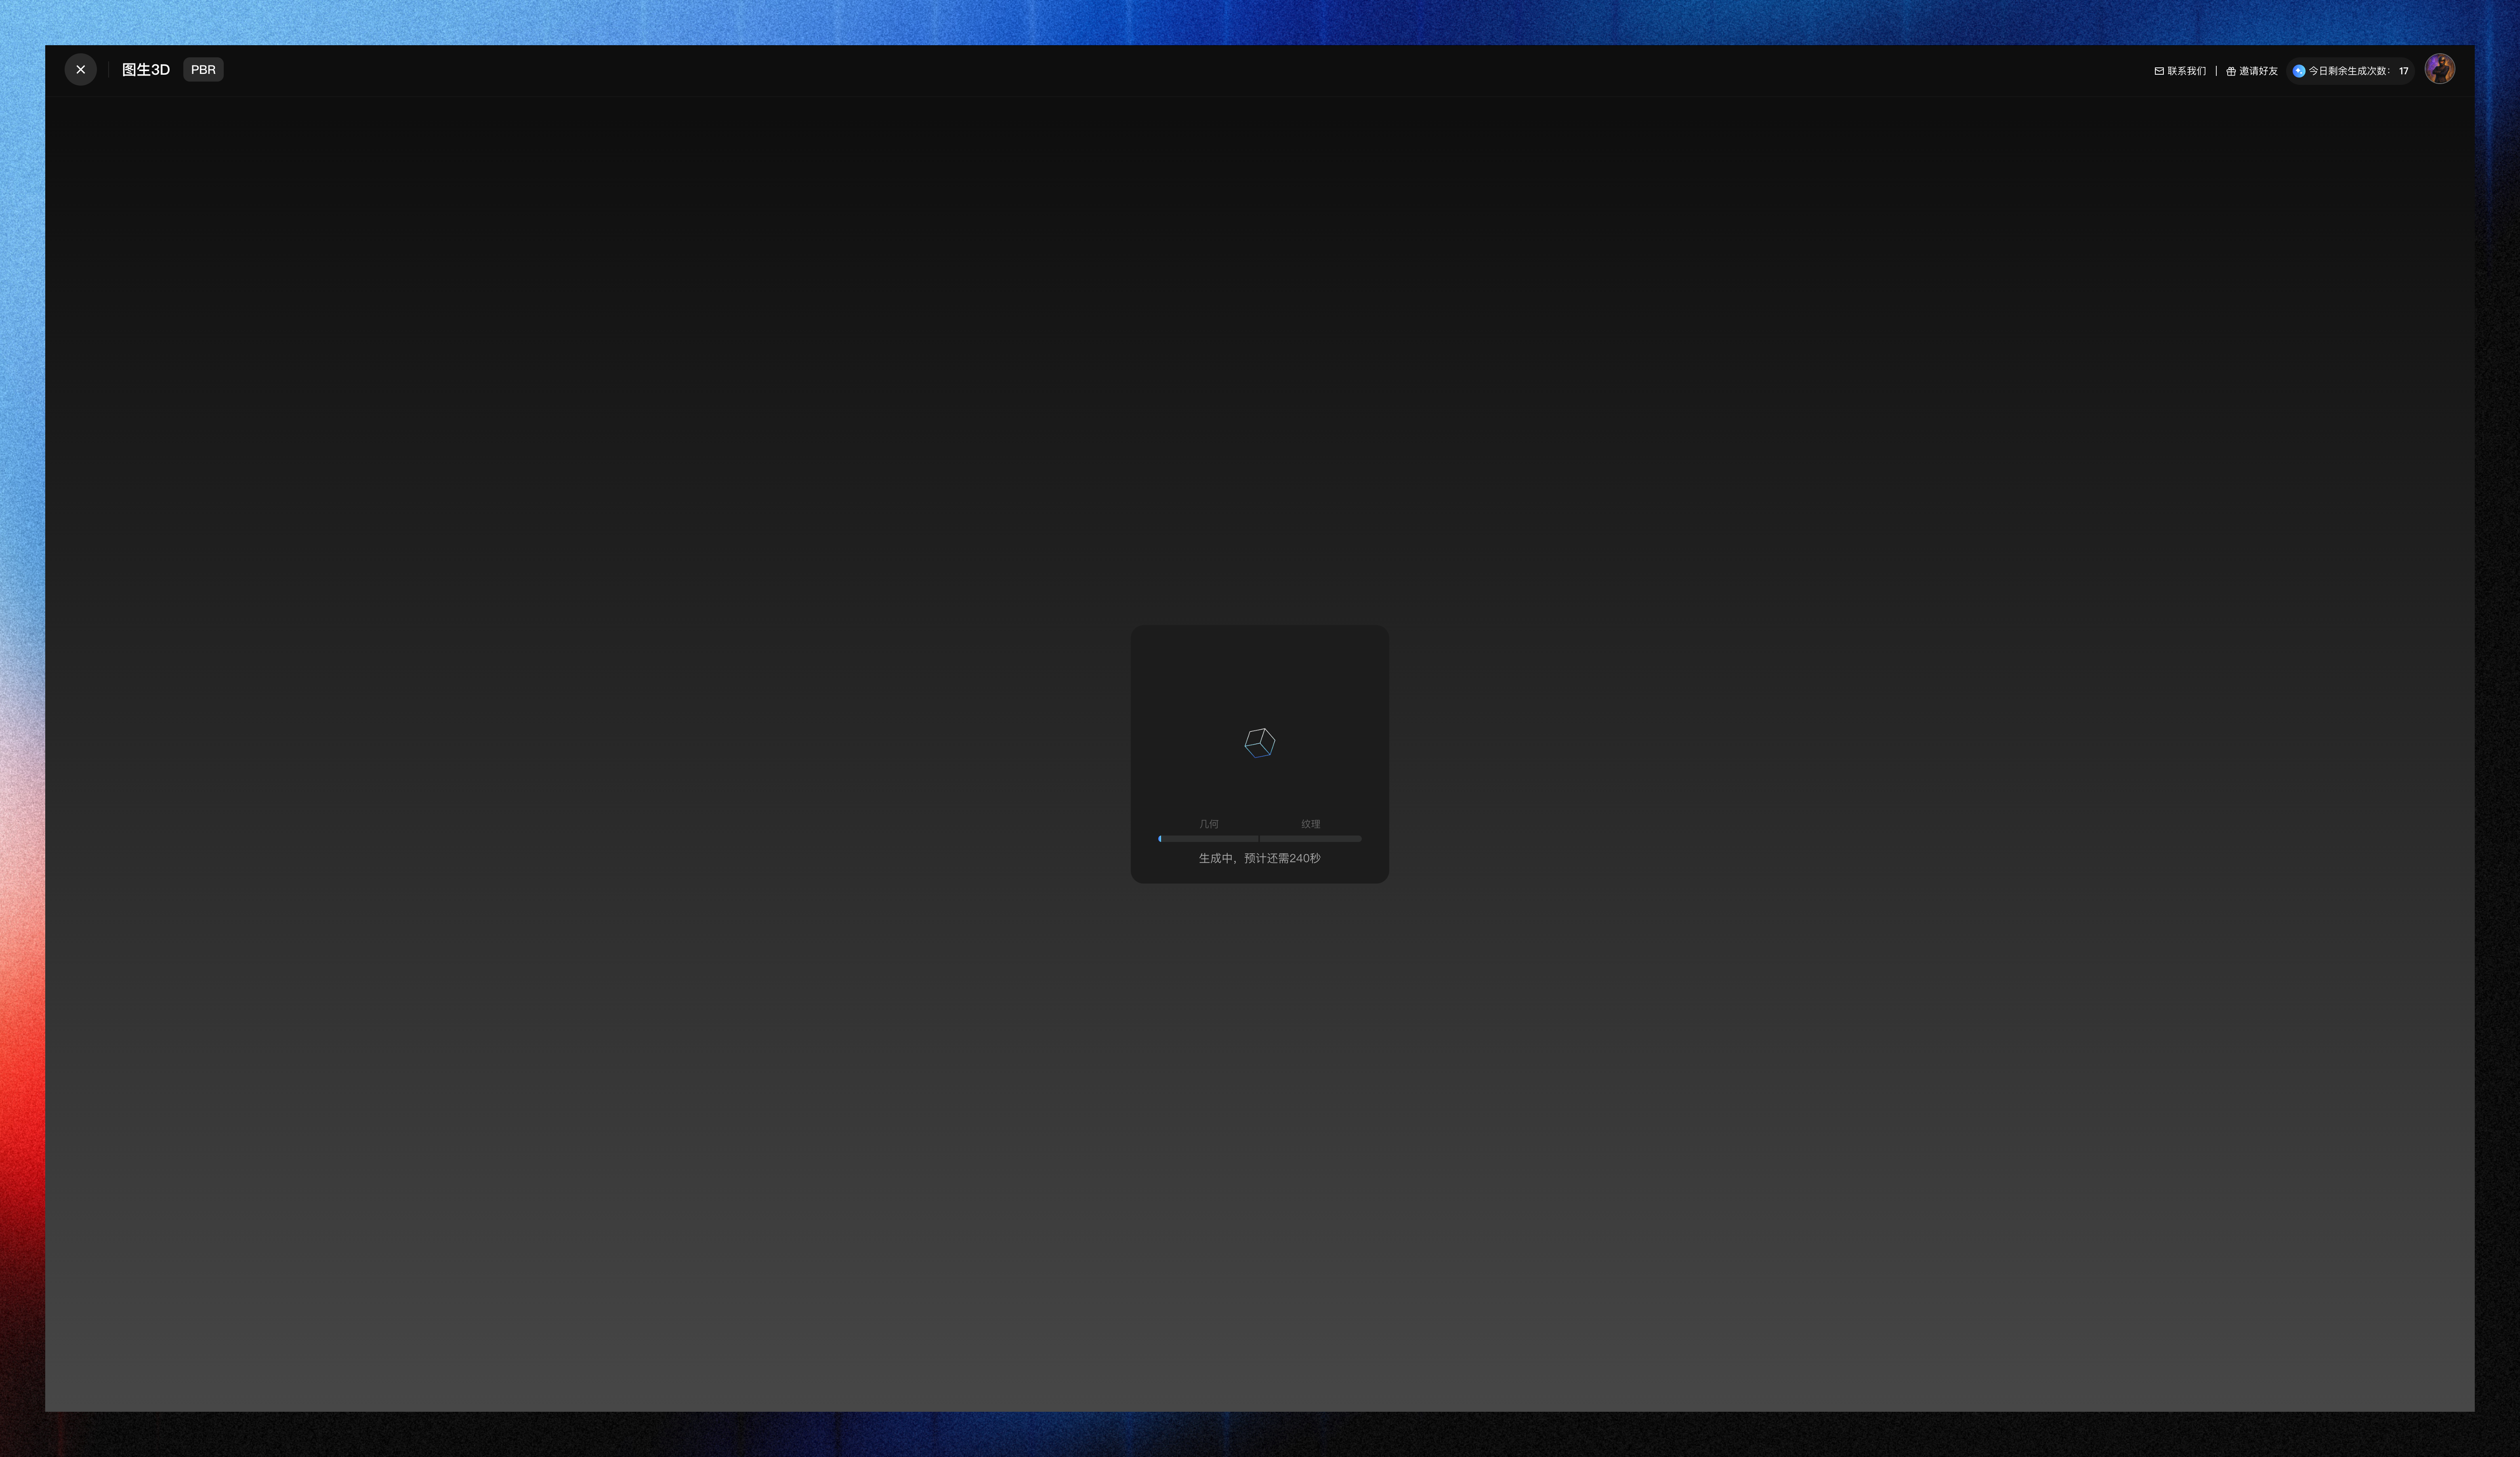2520x1457 pixels.
Task: Click the geometry progress bar segment
Action: pos(1208,839)
